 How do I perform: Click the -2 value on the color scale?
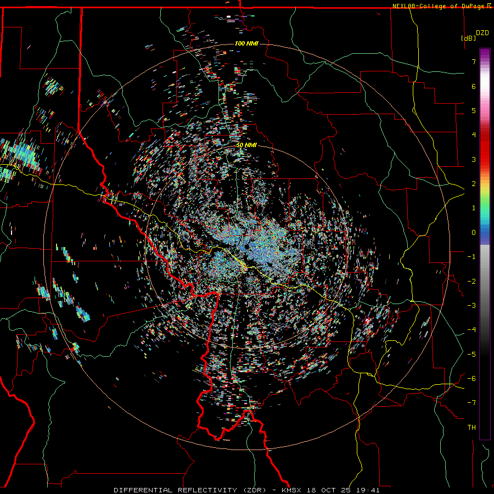[471, 281]
